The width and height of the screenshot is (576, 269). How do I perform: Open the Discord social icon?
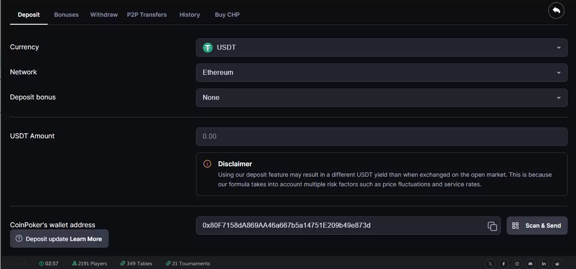coord(530,264)
